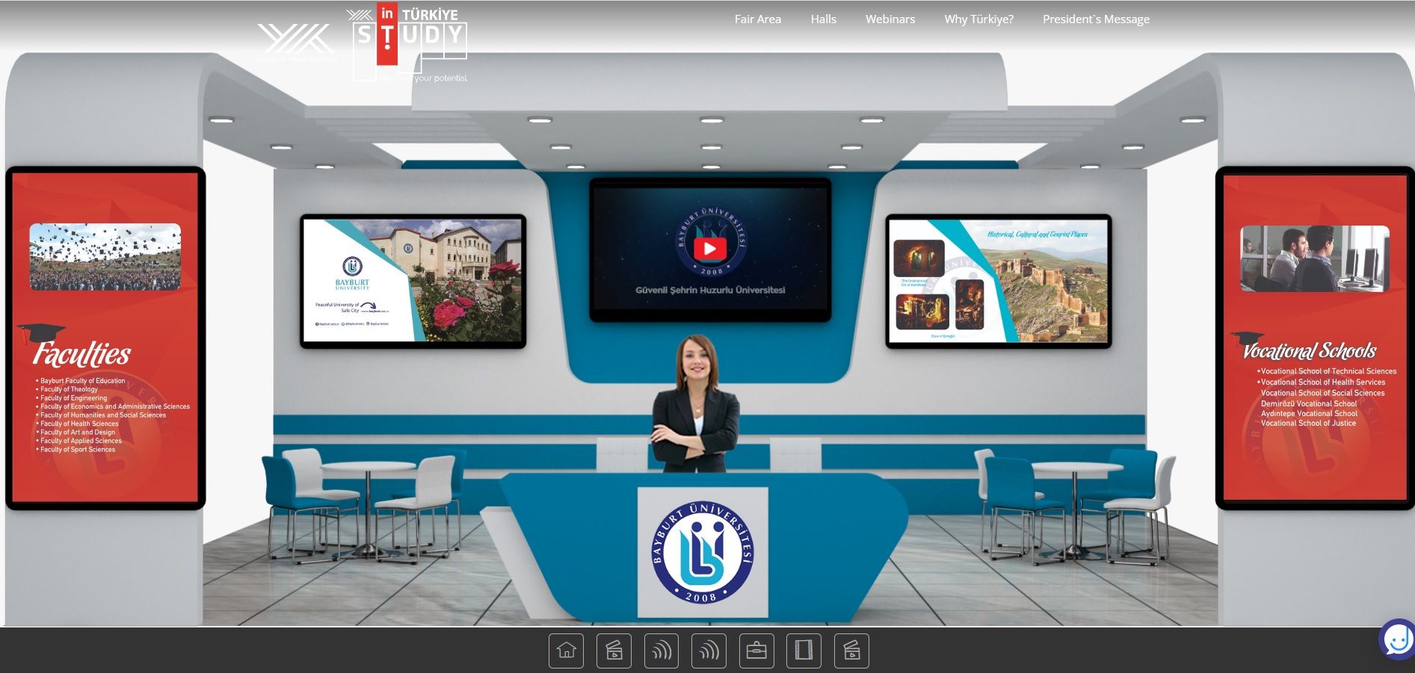The image size is (1415, 673).
Task: Open the President's Message menu item
Action: click(x=1096, y=19)
